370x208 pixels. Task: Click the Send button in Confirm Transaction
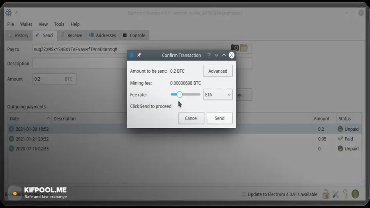[220, 118]
